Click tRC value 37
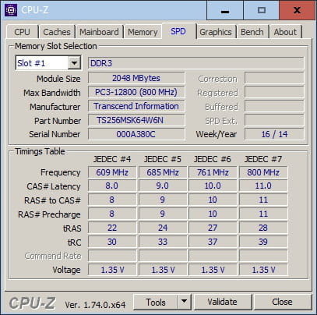The image size is (317, 315). (x=213, y=242)
